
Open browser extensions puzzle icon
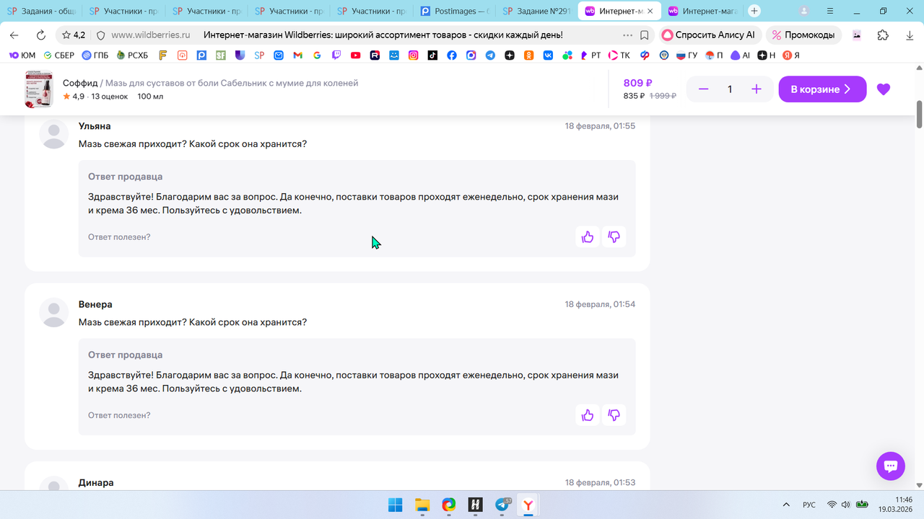(x=883, y=35)
